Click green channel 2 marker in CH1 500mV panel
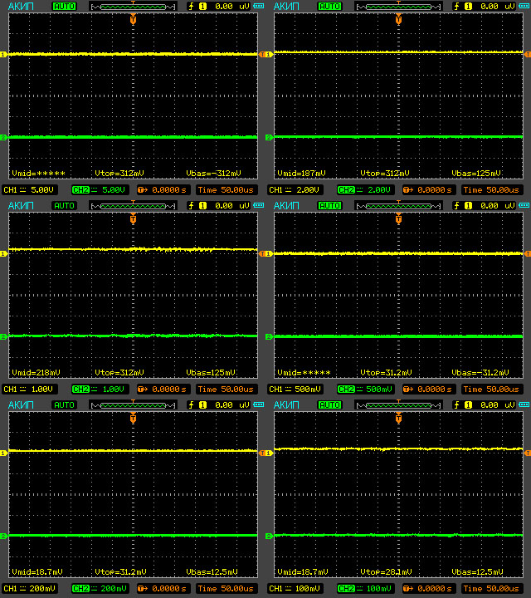The image size is (531, 598). point(269,336)
